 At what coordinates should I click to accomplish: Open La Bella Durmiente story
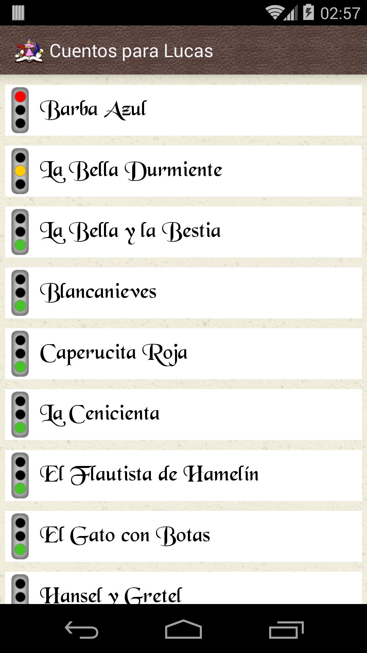(131, 171)
